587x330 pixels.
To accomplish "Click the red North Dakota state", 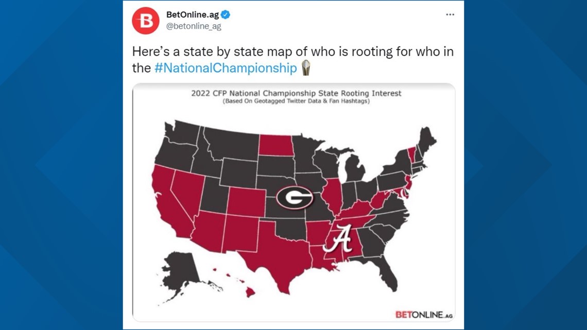I will [x=276, y=145].
